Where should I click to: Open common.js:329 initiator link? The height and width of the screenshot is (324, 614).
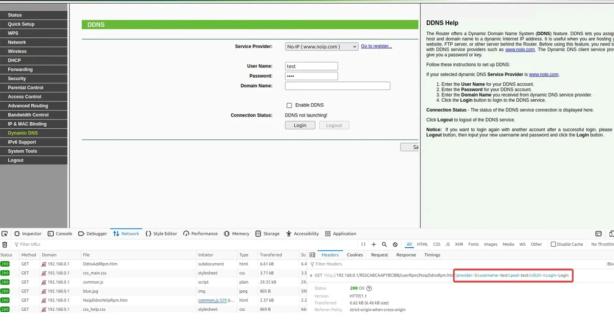(212, 300)
